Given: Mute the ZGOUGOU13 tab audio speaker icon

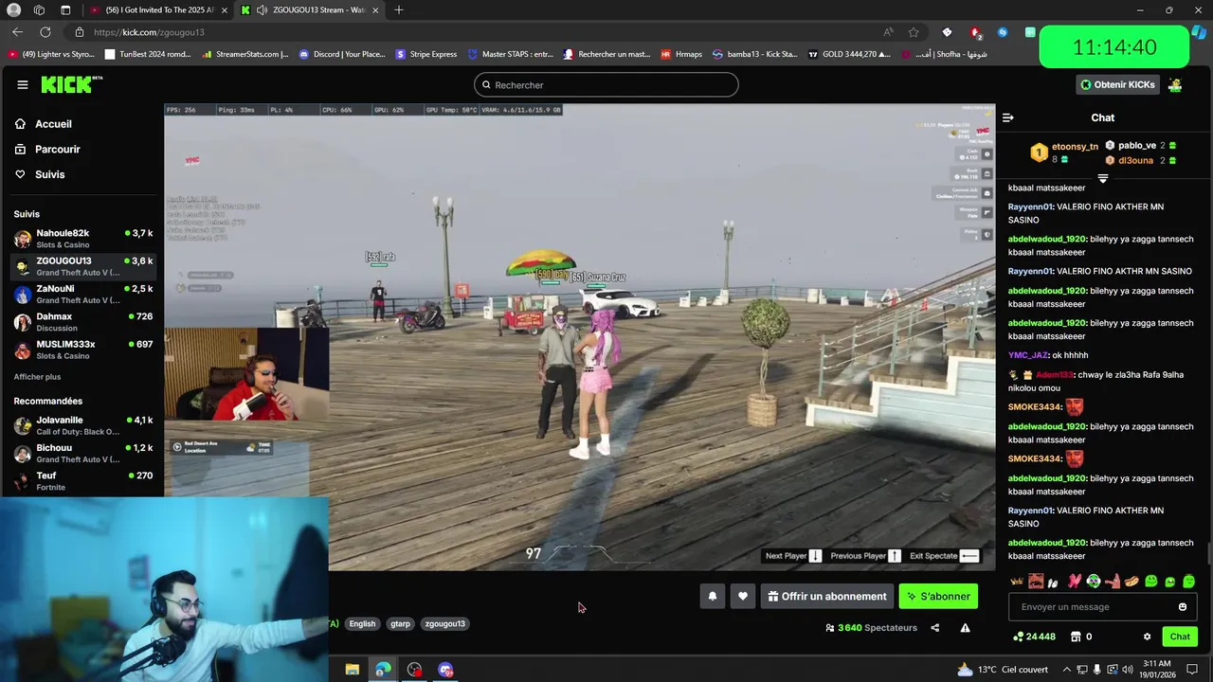Looking at the screenshot, I should pos(262,10).
